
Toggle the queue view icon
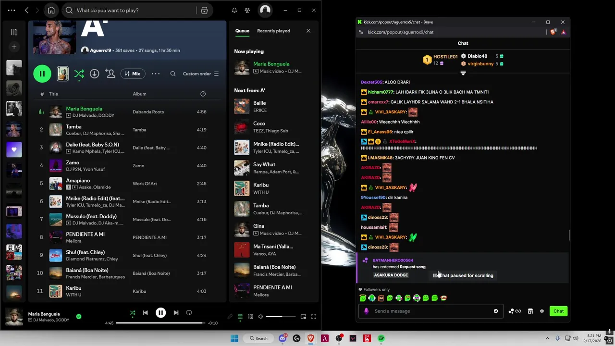[x=240, y=317]
